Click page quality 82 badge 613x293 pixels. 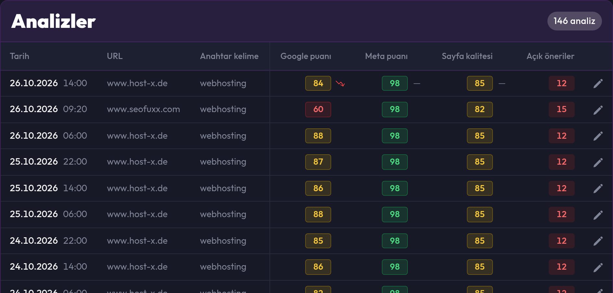480,109
